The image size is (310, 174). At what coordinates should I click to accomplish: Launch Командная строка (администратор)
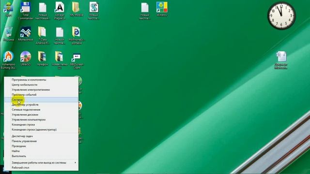(x=41, y=130)
